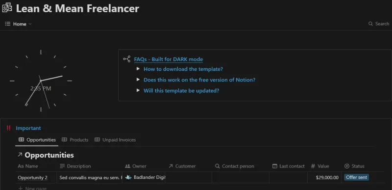Expand 'How to download the template?' toggle

click(138, 68)
